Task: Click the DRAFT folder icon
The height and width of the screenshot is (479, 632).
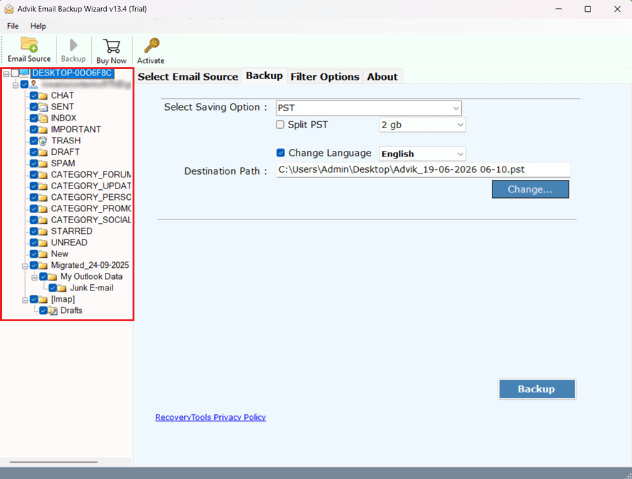Action: tap(43, 152)
